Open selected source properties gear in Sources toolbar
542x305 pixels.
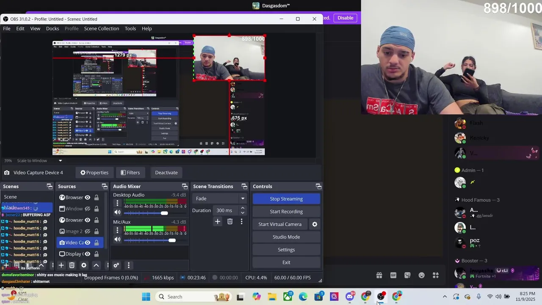tap(84, 265)
